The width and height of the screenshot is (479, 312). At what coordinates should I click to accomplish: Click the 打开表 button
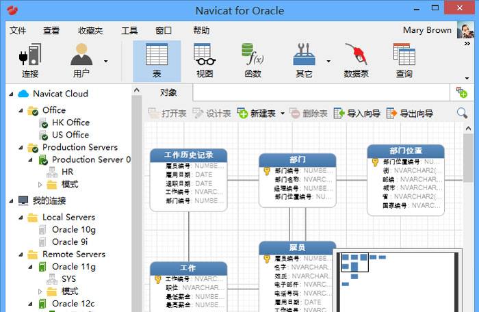pos(168,114)
